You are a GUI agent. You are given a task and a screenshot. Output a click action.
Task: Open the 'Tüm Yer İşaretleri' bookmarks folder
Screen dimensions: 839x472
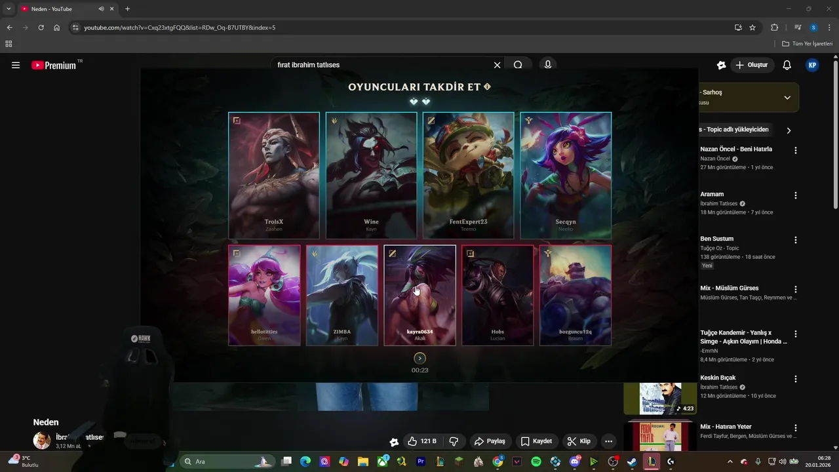(808, 43)
